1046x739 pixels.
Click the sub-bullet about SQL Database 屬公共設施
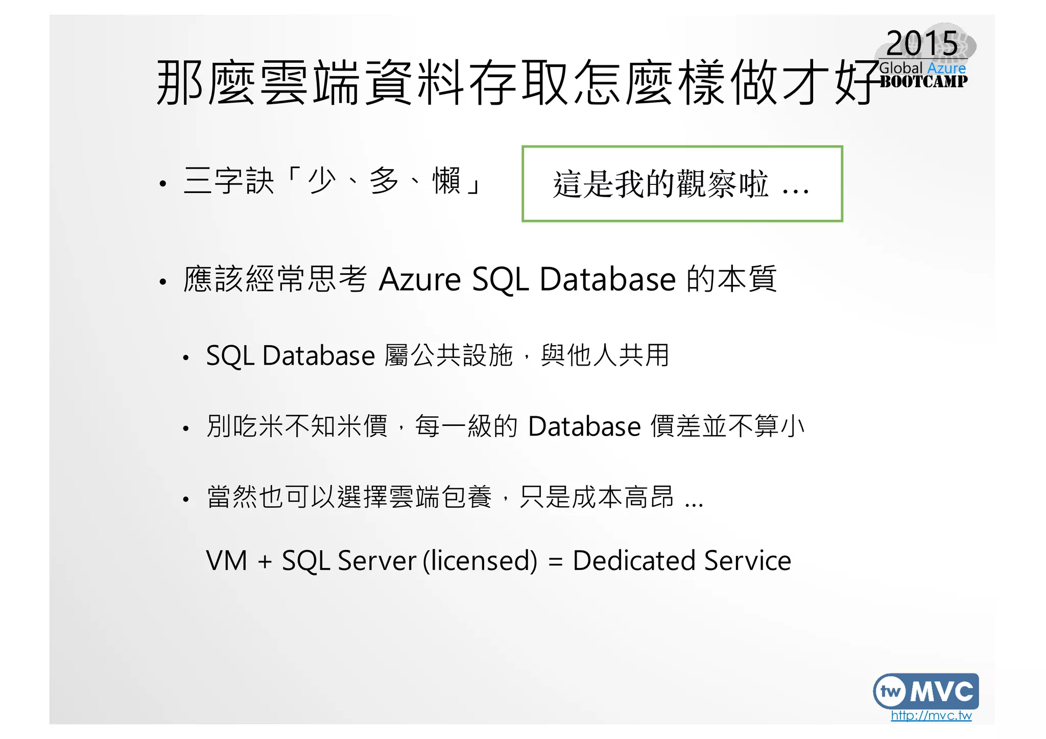click(x=437, y=355)
